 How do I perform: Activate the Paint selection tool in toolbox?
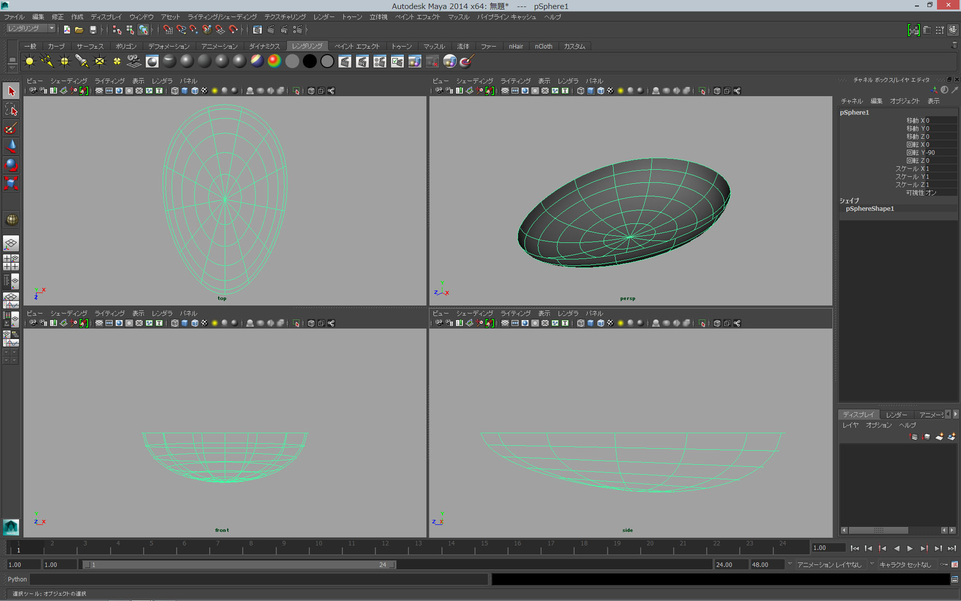coord(11,128)
